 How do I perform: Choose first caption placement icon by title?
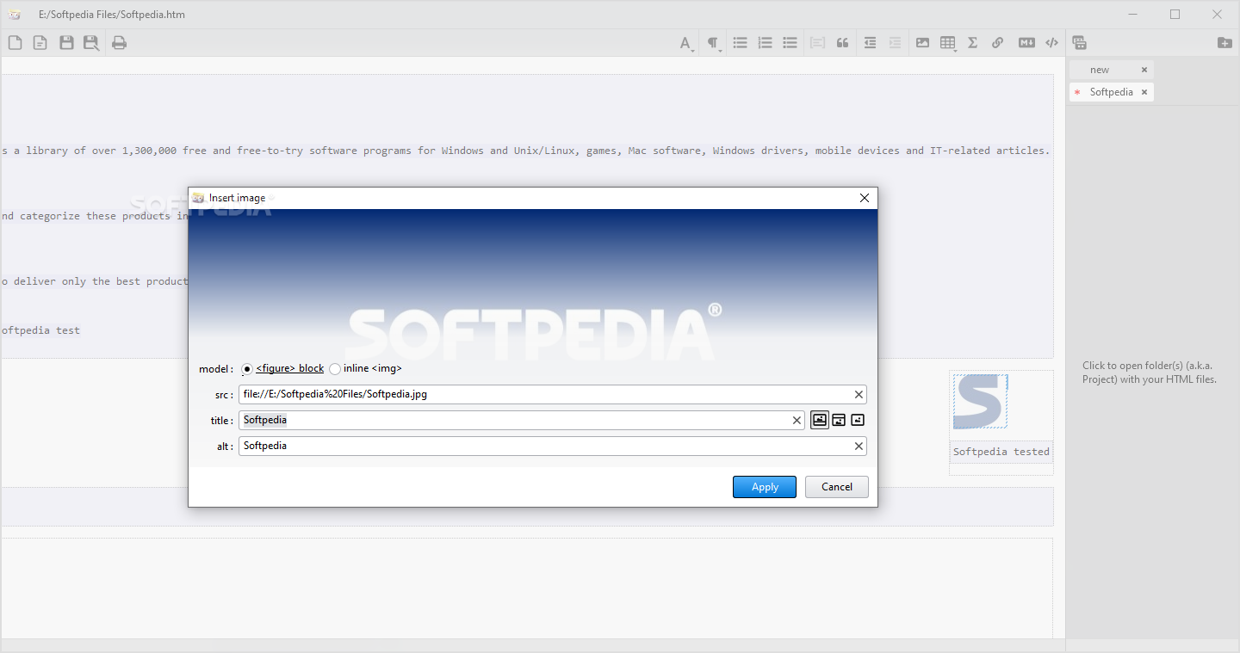820,420
